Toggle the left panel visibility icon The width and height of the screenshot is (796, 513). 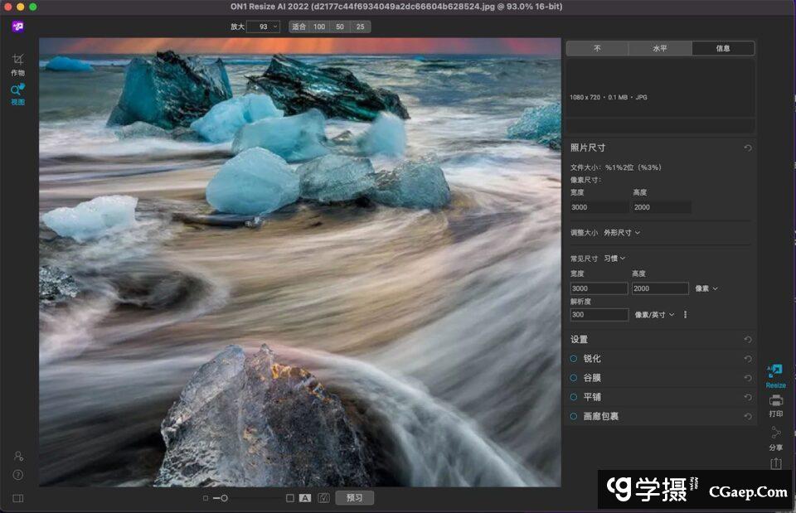point(17,498)
